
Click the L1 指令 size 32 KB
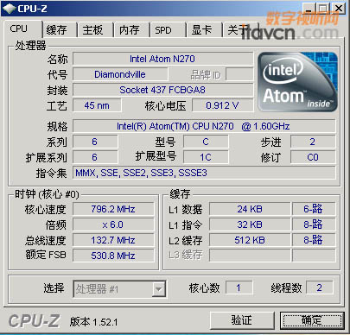point(250,224)
